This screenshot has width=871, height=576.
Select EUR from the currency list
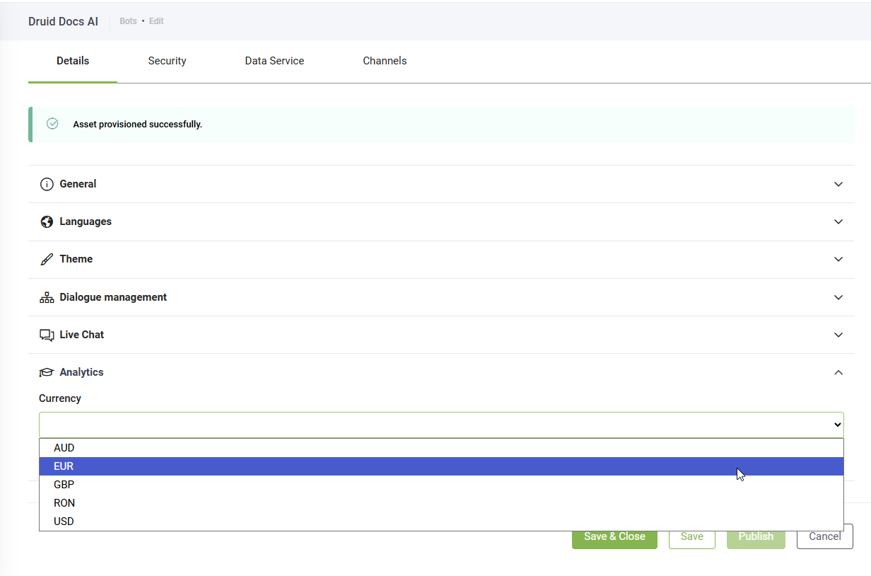[x=64, y=466]
